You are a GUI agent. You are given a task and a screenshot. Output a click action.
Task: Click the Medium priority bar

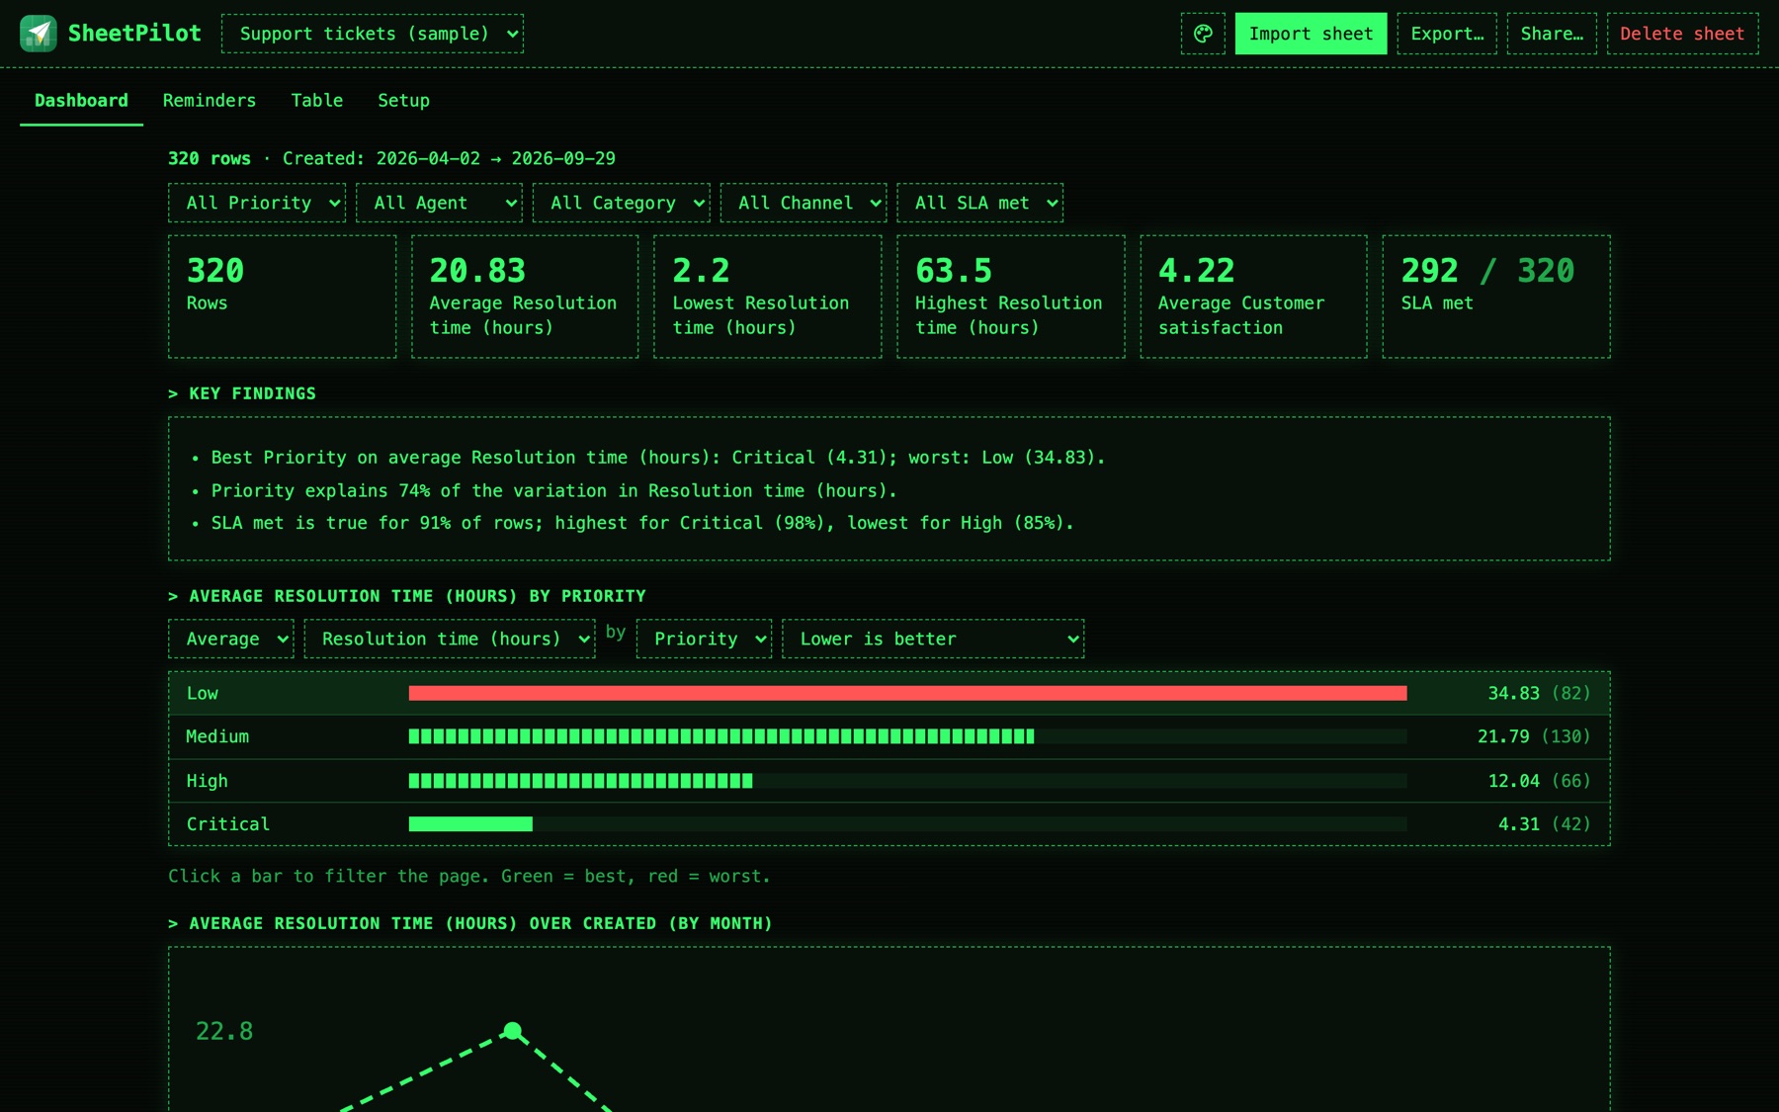pos(721,736)
